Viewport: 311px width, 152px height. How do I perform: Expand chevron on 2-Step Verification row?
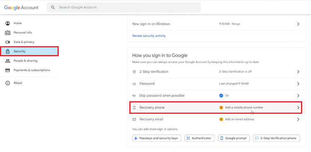click(298, 72)
